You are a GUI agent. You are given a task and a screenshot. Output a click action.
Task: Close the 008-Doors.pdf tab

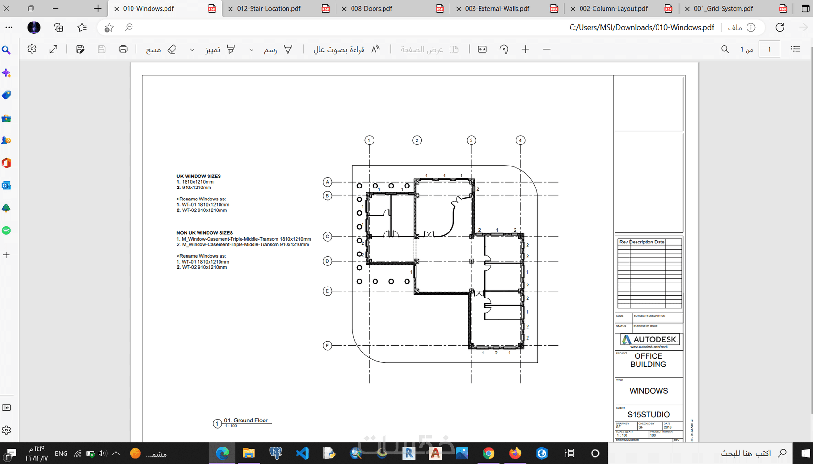click(344, 9)
